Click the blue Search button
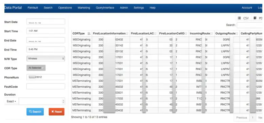The width and height of the screenshot is (264, 123). (35, 112)
